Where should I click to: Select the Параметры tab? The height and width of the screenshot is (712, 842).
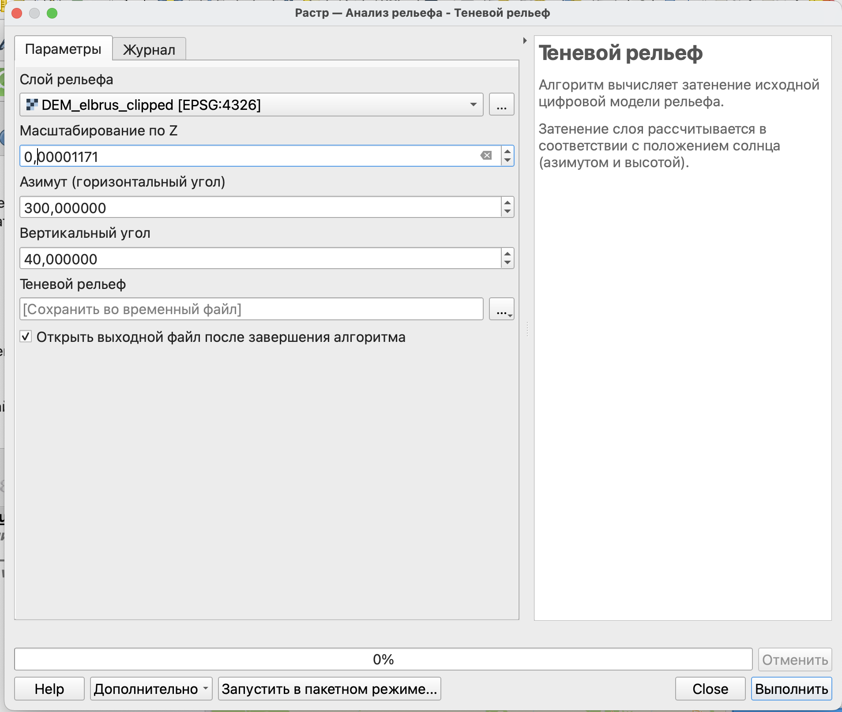point(63,49)
